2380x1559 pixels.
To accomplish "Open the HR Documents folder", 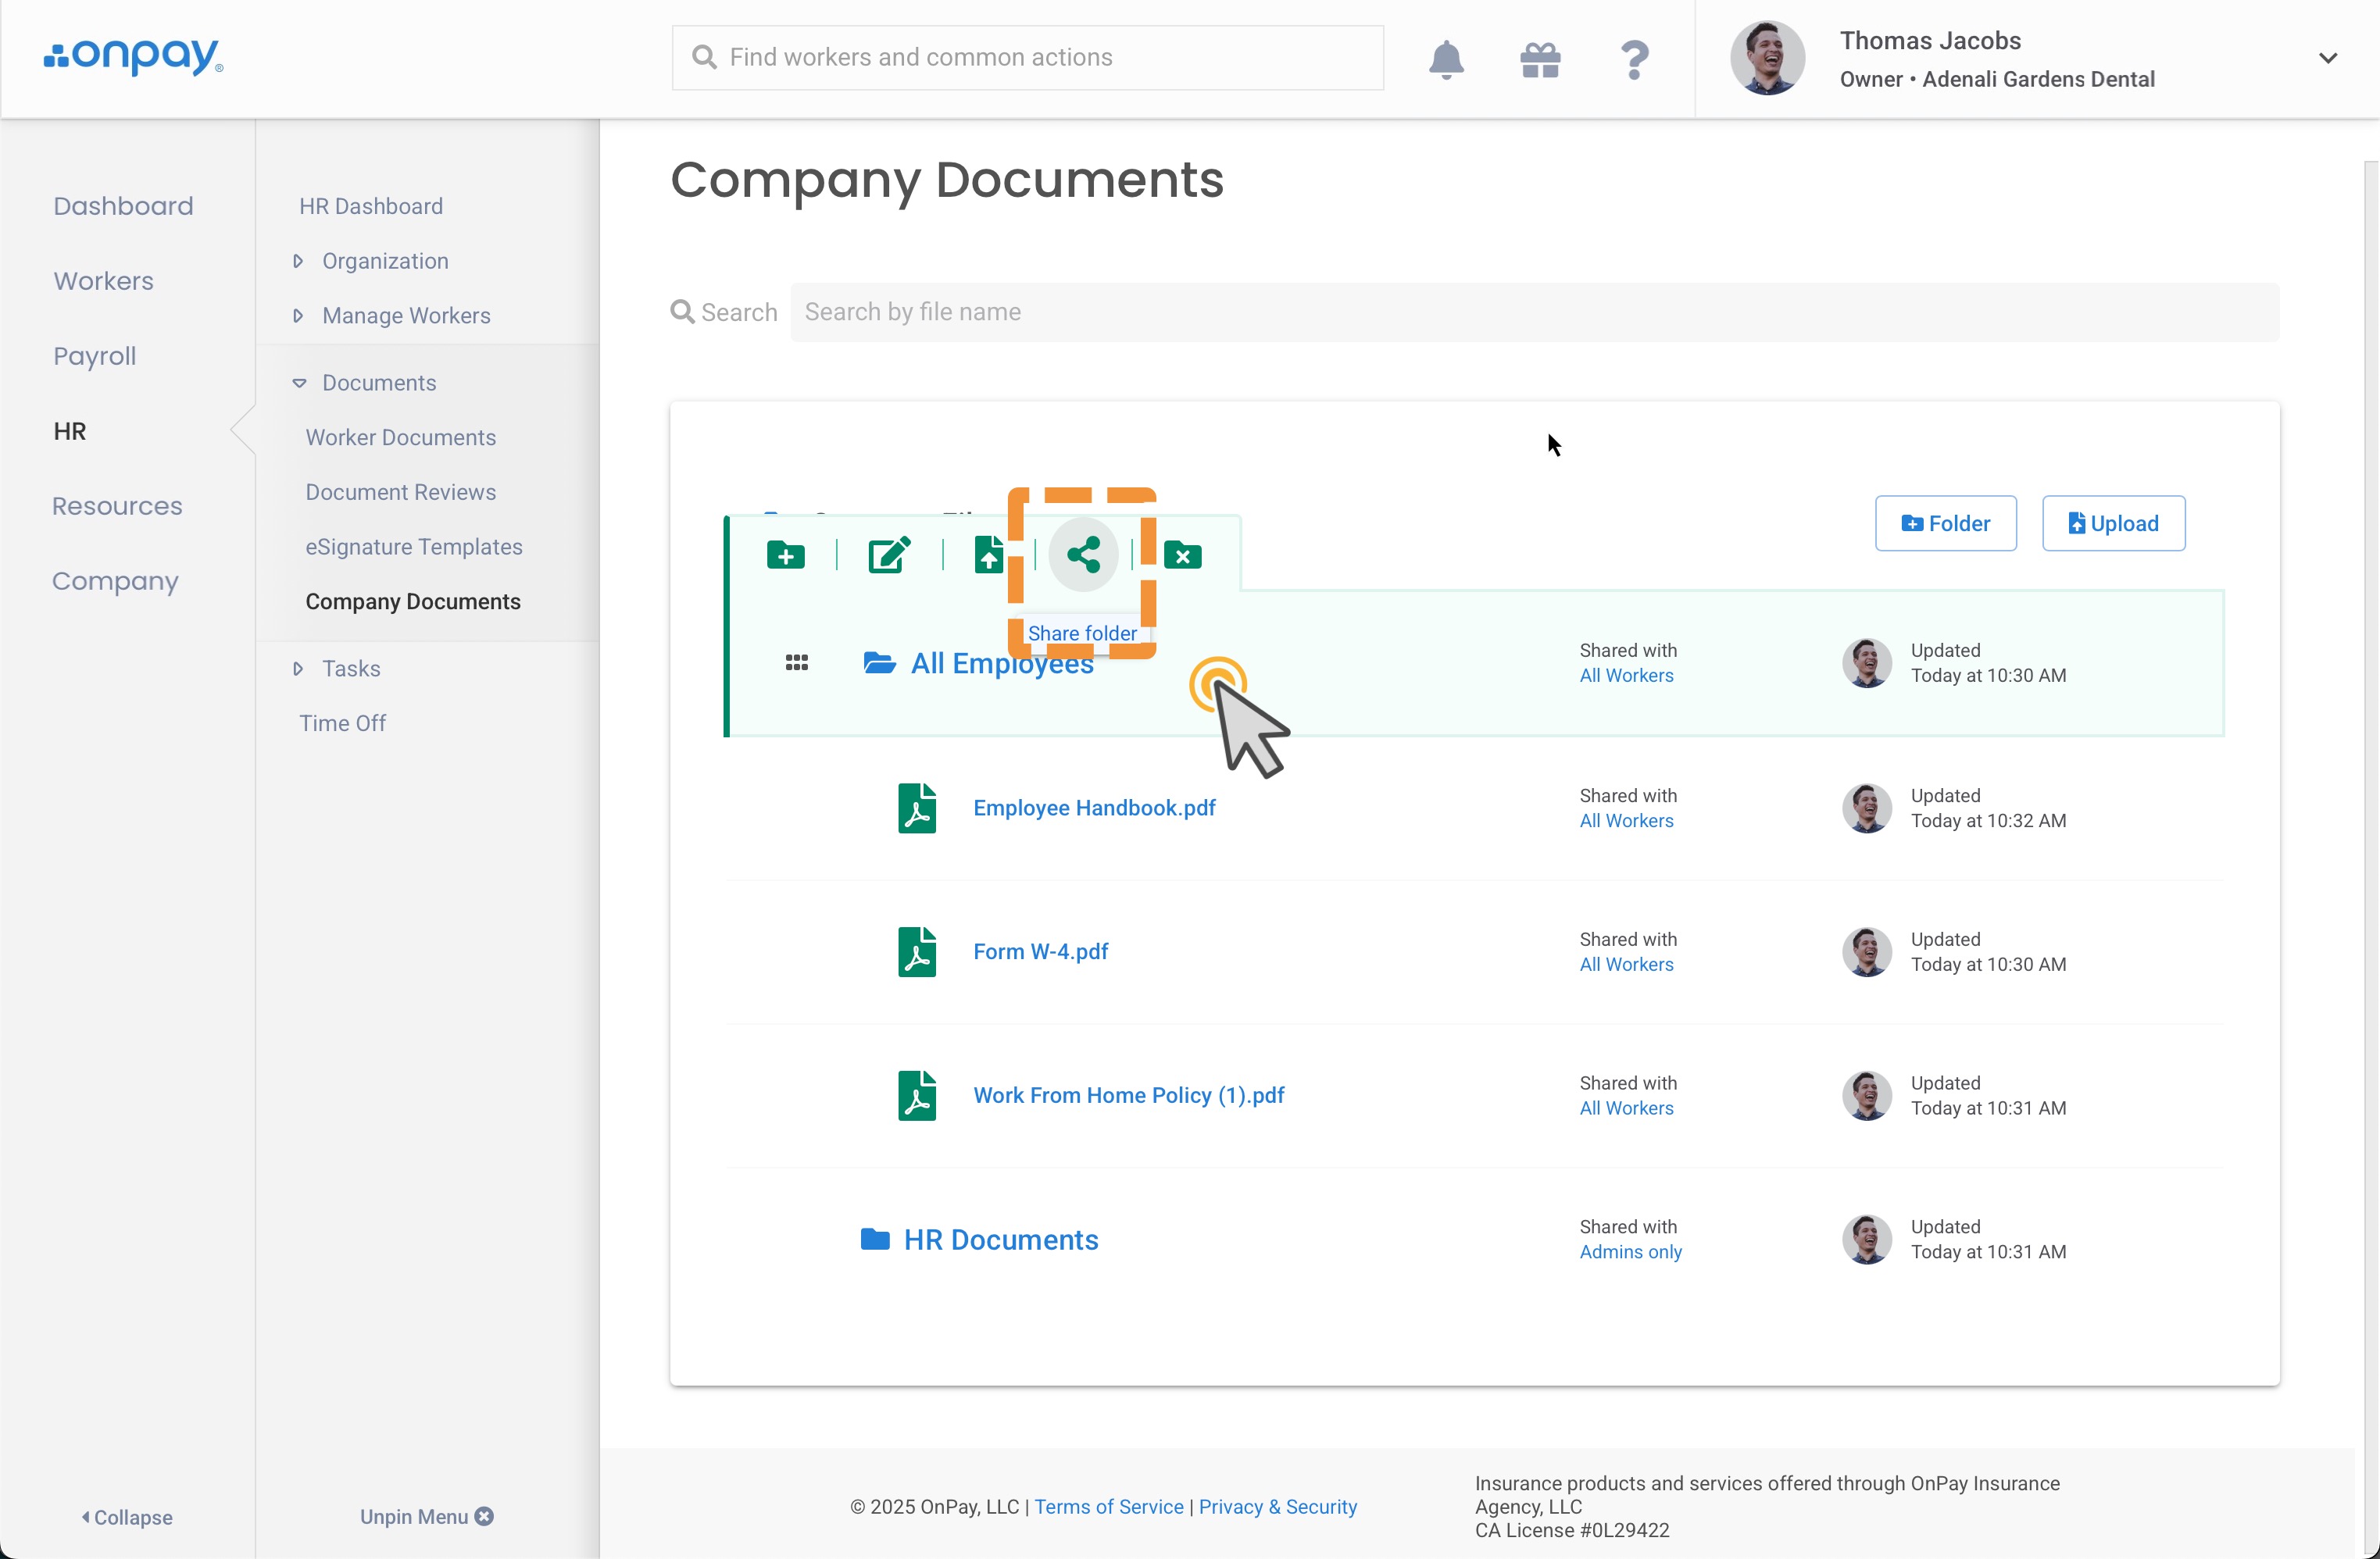I will [1000, 1240].
